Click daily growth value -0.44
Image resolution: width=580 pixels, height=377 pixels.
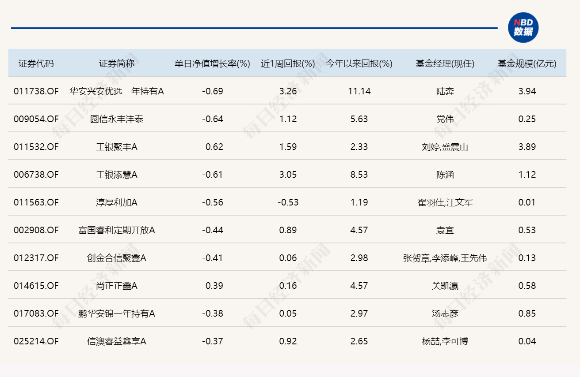pos(213,230)
